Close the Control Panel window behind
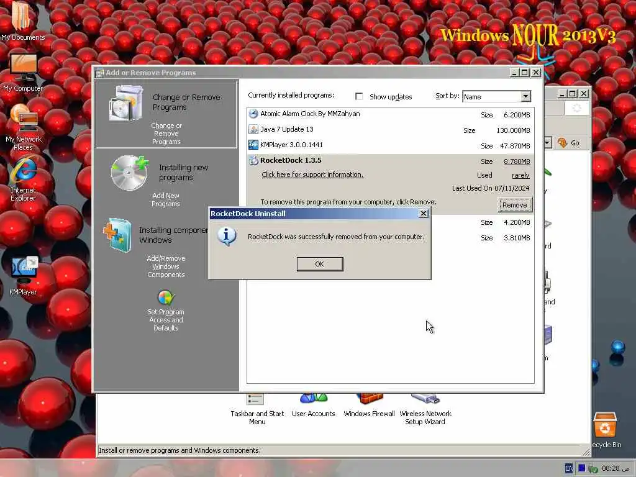This screenshot has width=636, height=477. point(584,94)
